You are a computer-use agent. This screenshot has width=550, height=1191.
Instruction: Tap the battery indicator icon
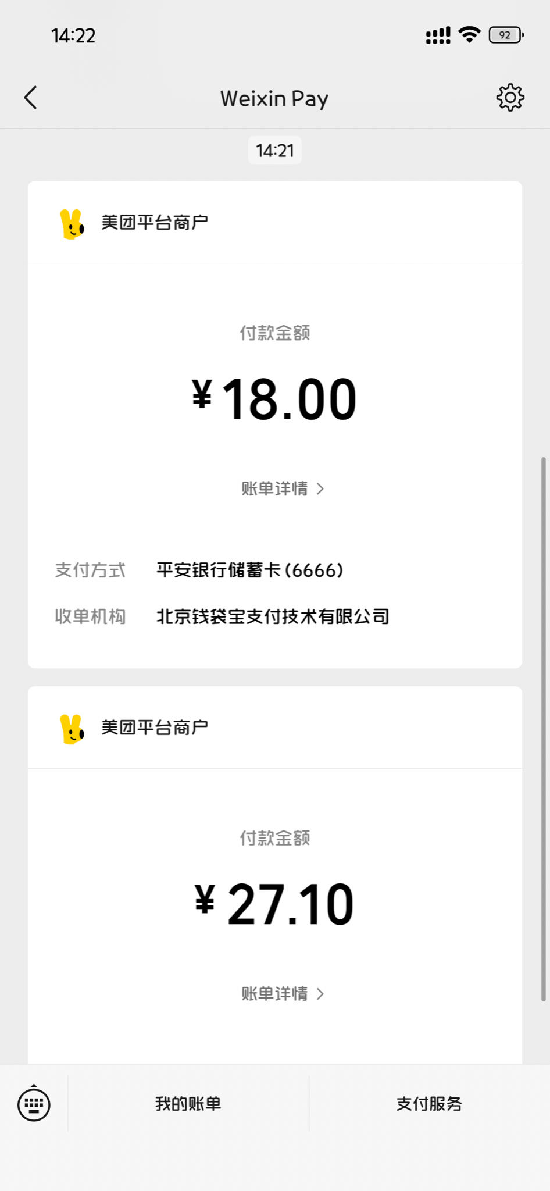(x=506, y=35)
